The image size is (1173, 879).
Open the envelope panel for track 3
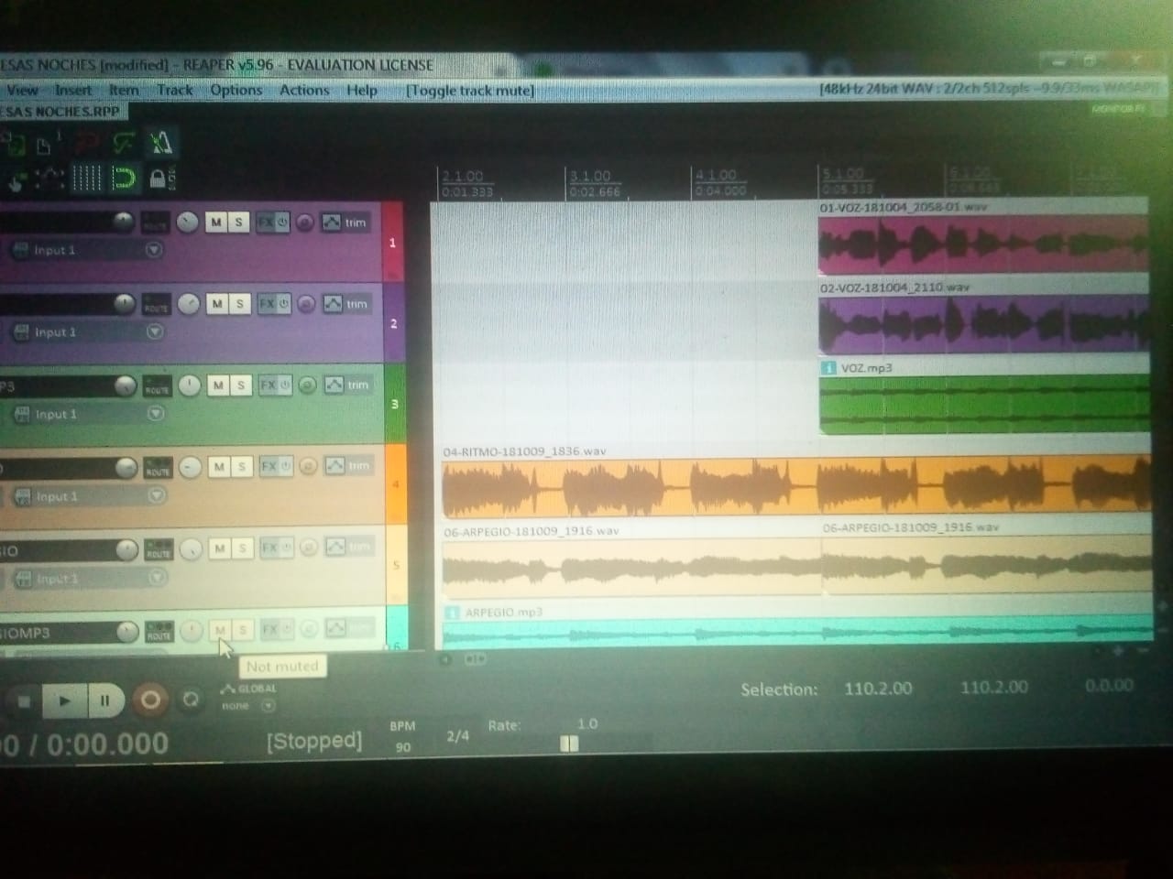coord(333,385)
